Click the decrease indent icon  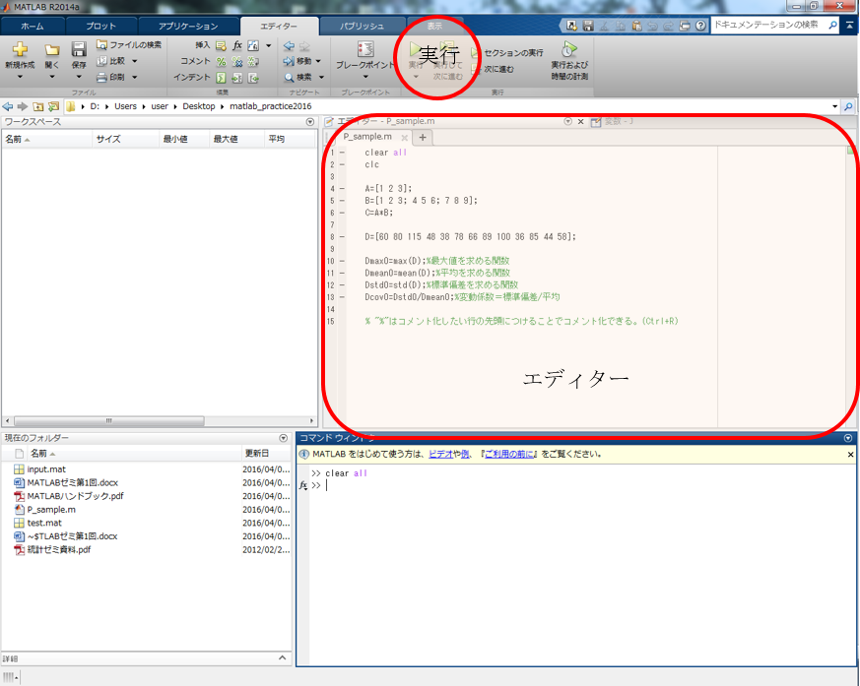click(253, 78)
